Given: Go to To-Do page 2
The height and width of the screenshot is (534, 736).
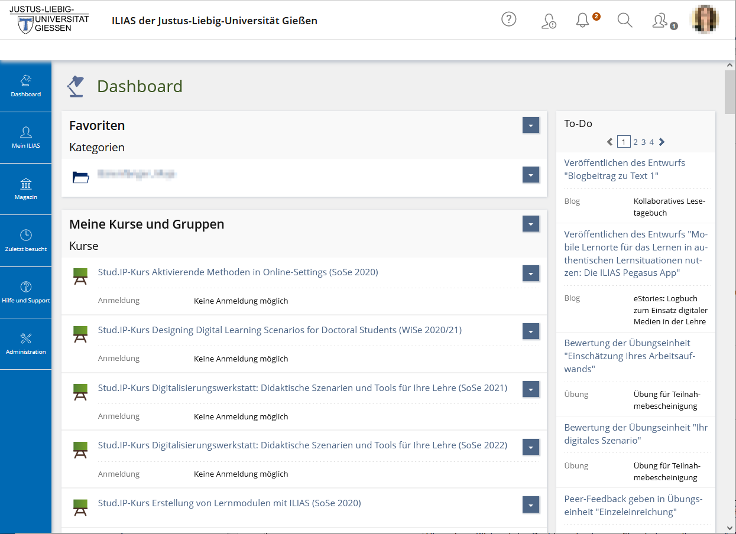Looking at the screenshot, I should [x=636, y=142].
